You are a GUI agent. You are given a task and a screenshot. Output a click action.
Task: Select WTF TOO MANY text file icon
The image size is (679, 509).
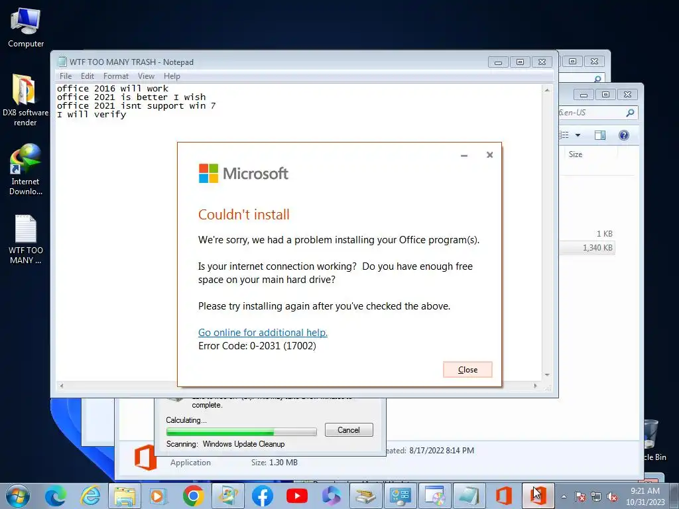[25, 239]
